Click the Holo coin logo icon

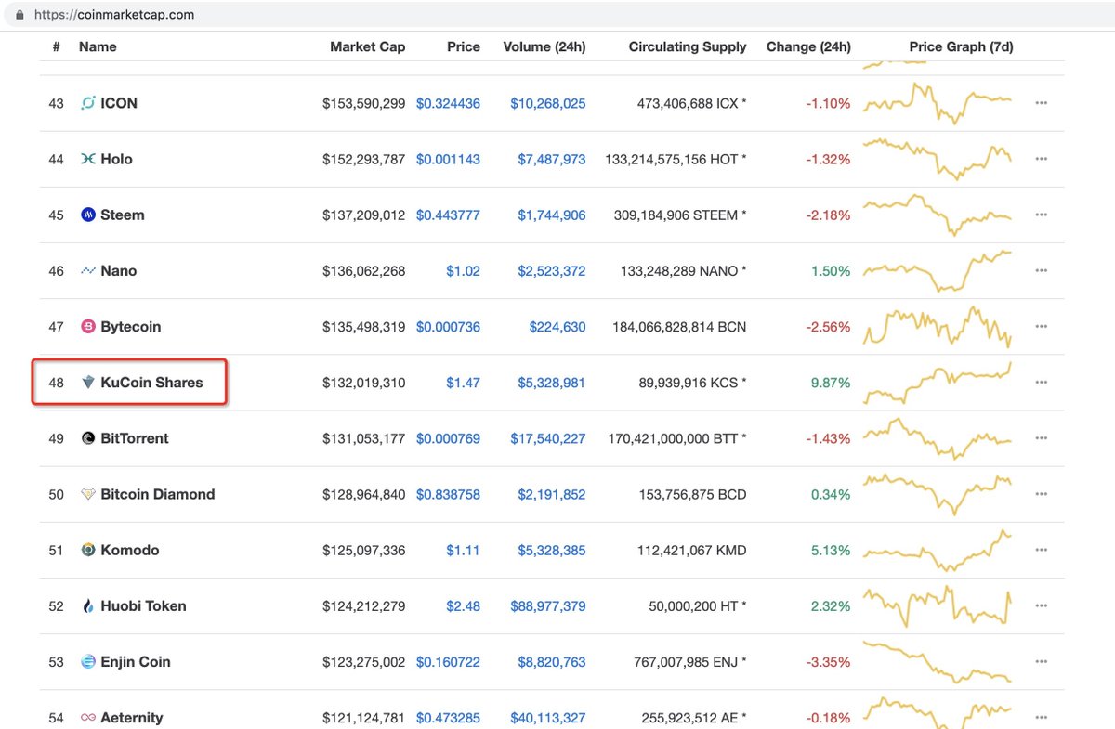pos(88,159)
